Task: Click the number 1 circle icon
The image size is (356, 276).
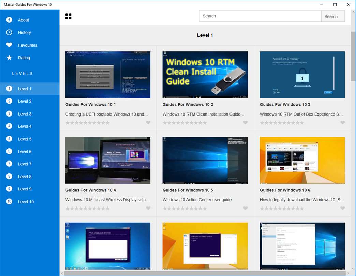Action: click(x=9, y=89)
